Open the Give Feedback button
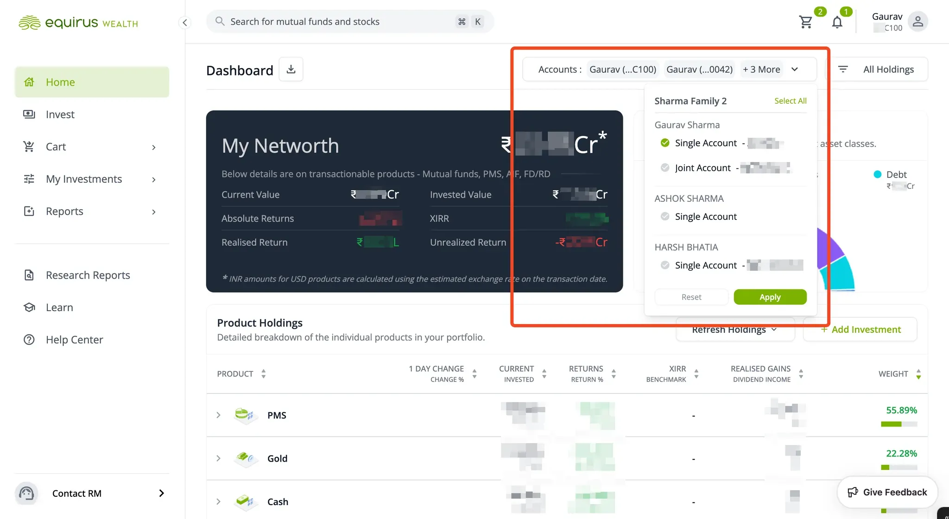 pyautogui.click(x=887, y=492)
